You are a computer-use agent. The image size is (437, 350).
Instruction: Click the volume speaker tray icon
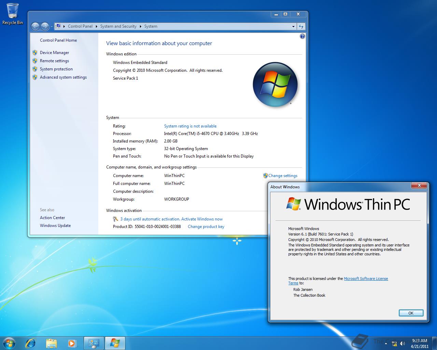[403, 343]
